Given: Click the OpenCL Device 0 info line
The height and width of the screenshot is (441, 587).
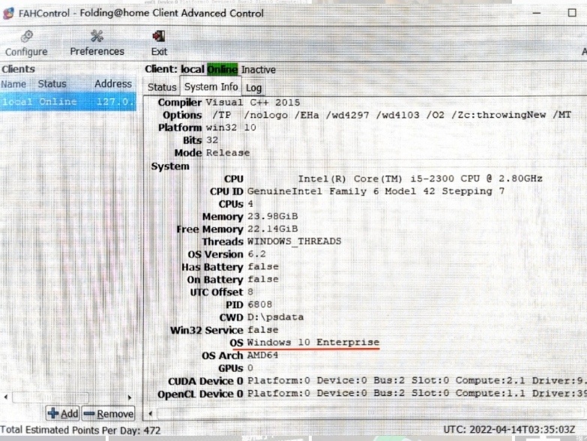Looking at the screenshot, I should coord(417,394).
